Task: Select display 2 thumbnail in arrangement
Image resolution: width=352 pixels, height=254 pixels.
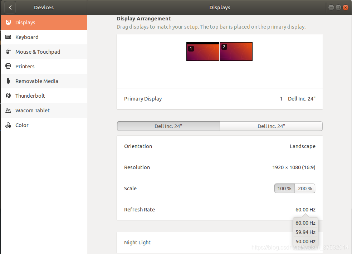Action: [x=236, y=52]
